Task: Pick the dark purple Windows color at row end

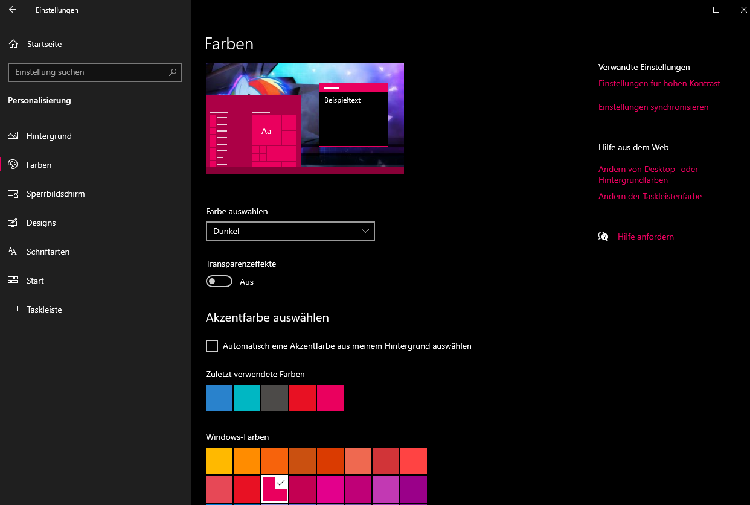Action: point(414,489)
